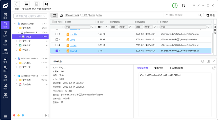Collapse the Windows 10 x642 tree node
Screen dimensions: 218x120
coord(15,76)
